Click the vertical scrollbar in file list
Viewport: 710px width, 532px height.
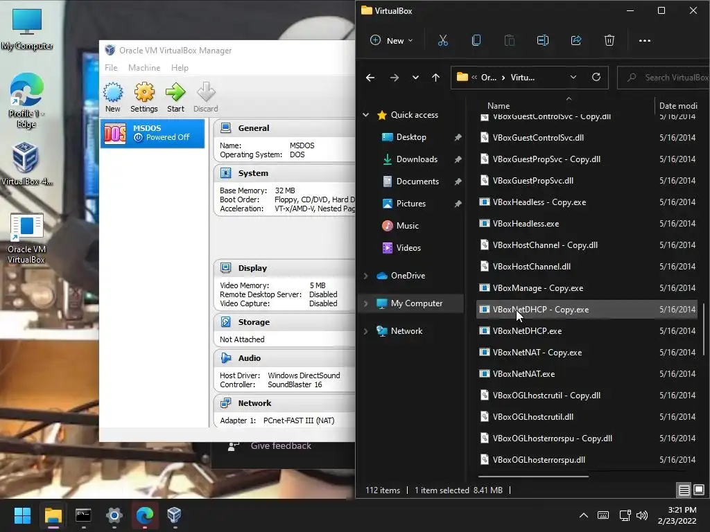(703, 329)
